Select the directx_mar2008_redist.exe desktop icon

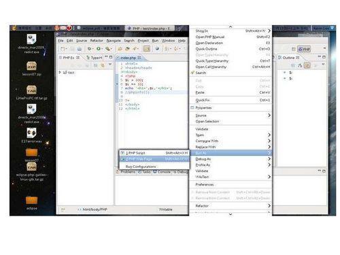click(x=31, y=114)
